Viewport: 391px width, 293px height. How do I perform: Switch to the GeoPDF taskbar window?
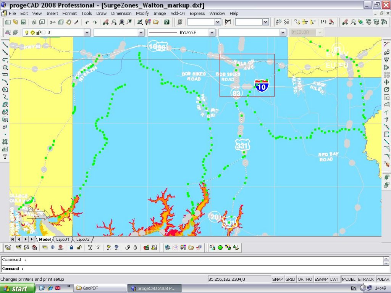[x=101, y=288]
